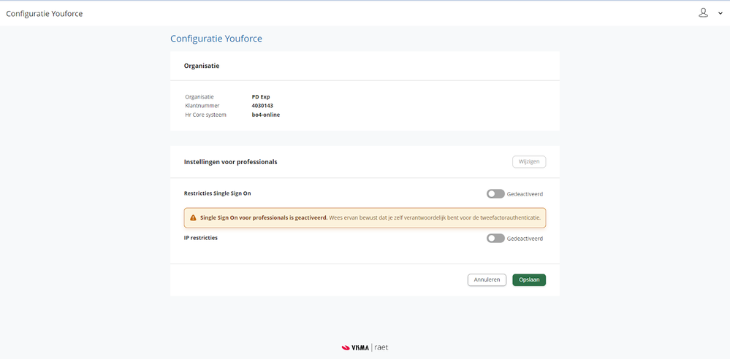Click the Annuleren button

click(x=487, y=279)
